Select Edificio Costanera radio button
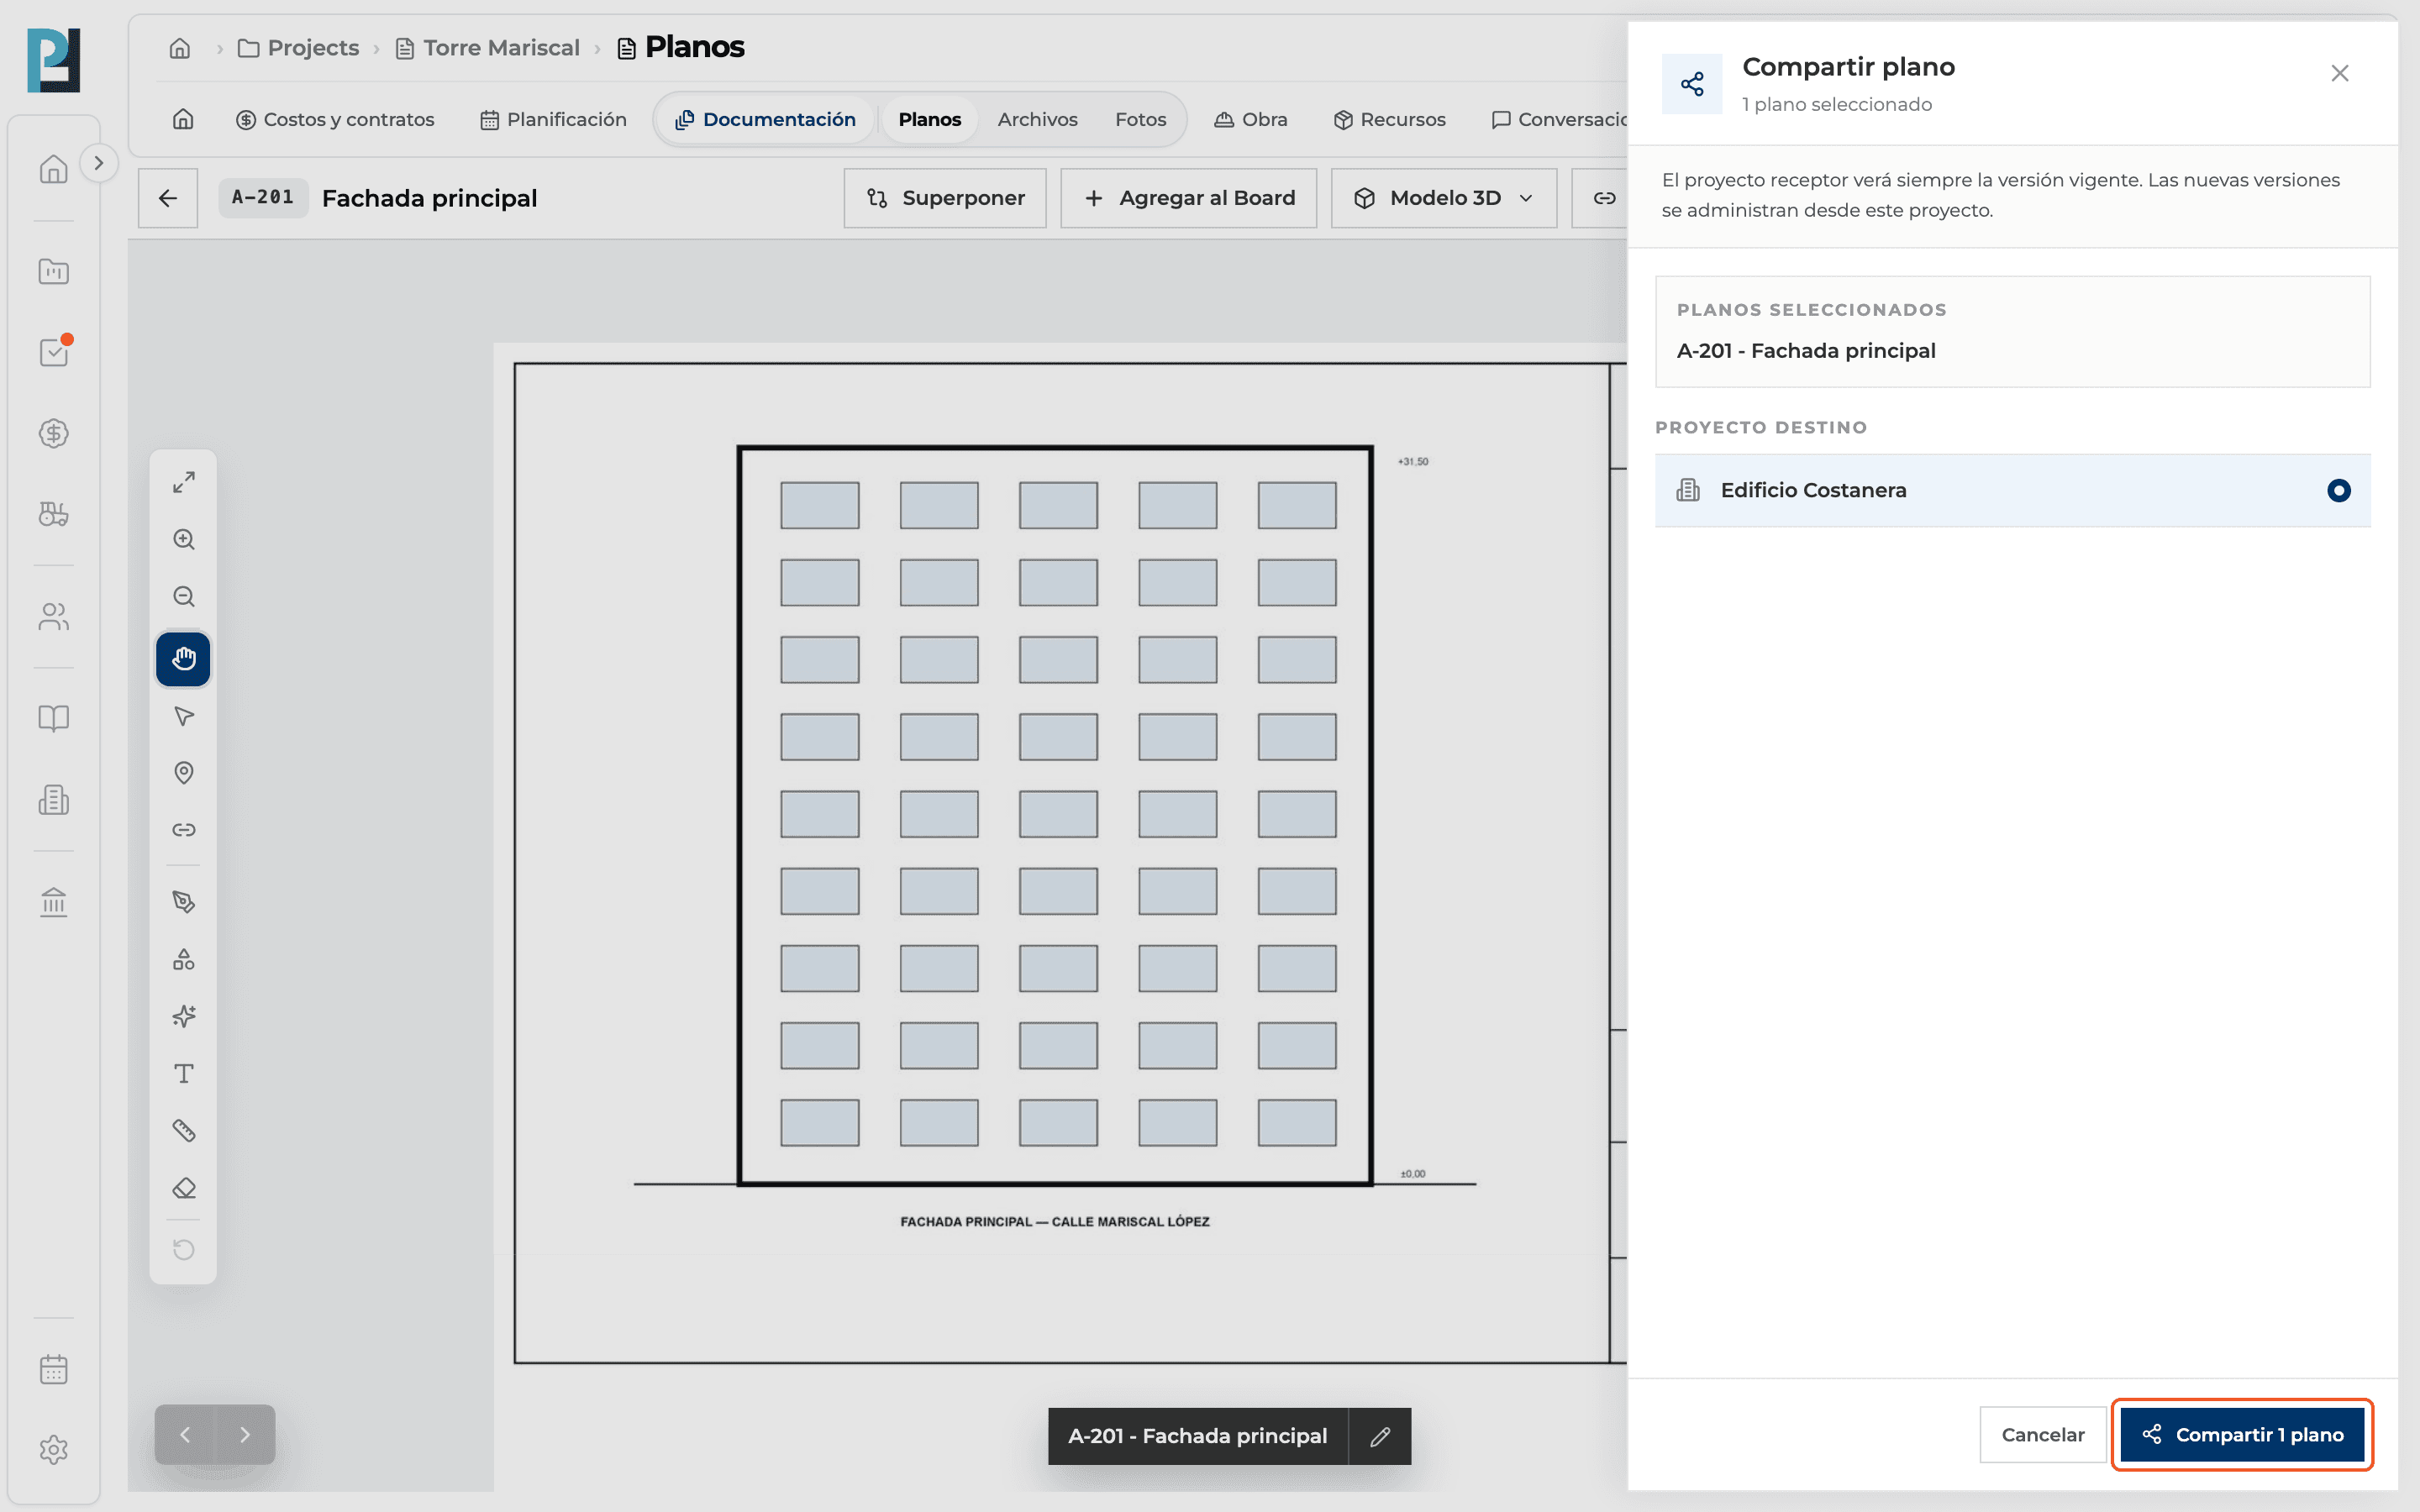 click(x=2338, y=490)
